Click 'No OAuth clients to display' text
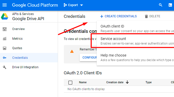This screenshot has width=174, height=97. coord(86,89)
